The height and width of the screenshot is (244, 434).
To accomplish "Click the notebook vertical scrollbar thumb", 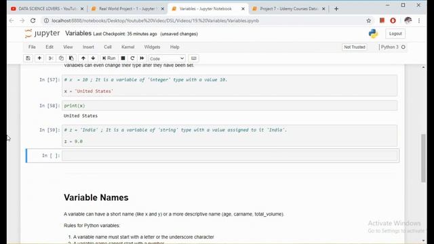I will tap(423, 158).
